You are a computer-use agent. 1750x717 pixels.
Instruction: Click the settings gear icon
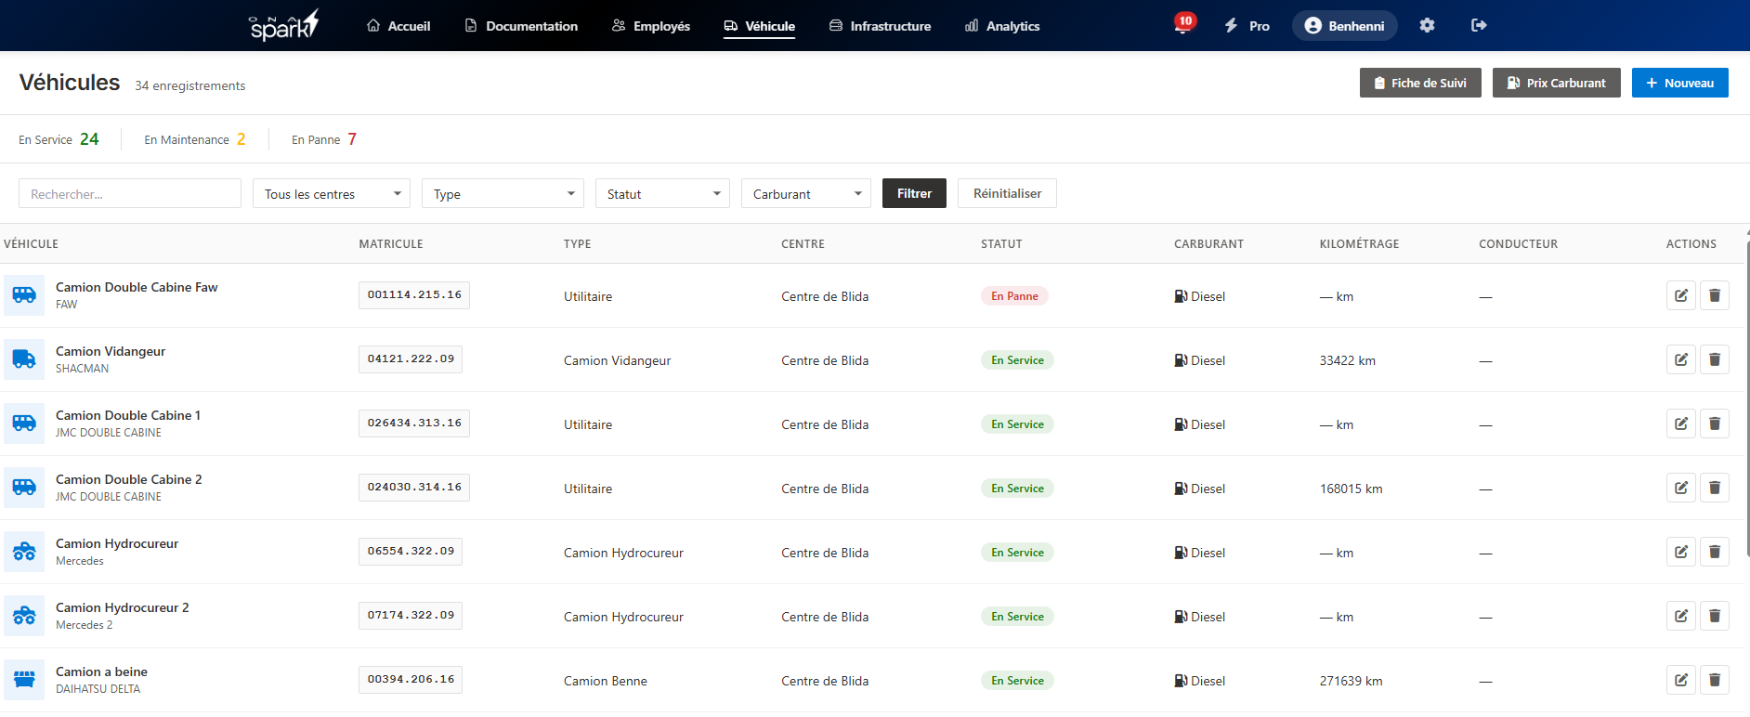click(x=1427, y=25)
